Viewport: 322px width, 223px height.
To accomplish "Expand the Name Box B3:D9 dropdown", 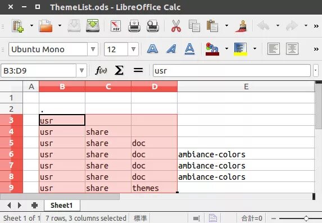I will 81,70.
